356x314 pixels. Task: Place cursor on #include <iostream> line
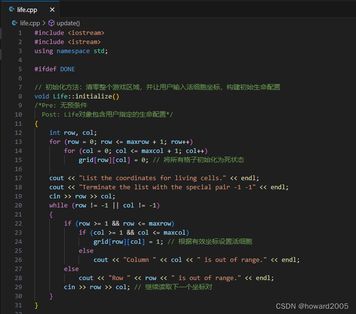[x=69, y=32]
